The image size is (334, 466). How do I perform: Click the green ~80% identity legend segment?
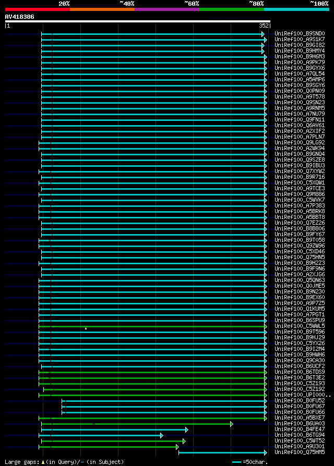point(232,9)
